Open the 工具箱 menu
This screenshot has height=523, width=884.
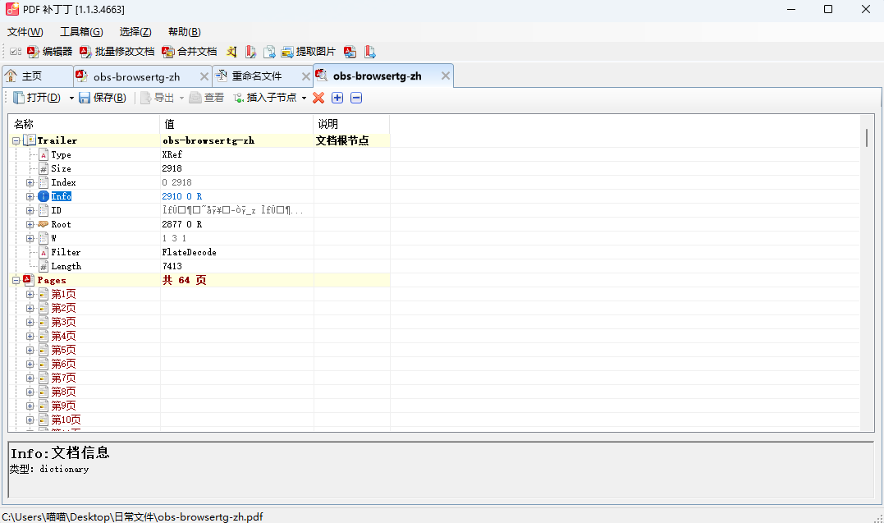point(81,32)
